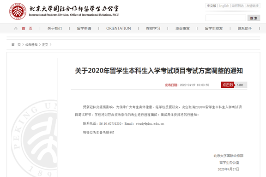
Task: Click the red 点击数 badge
Action: coord(228,85)
